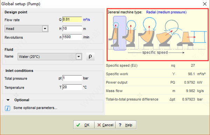
Task: Click the Flow rate Q input field
Action: 72,20
